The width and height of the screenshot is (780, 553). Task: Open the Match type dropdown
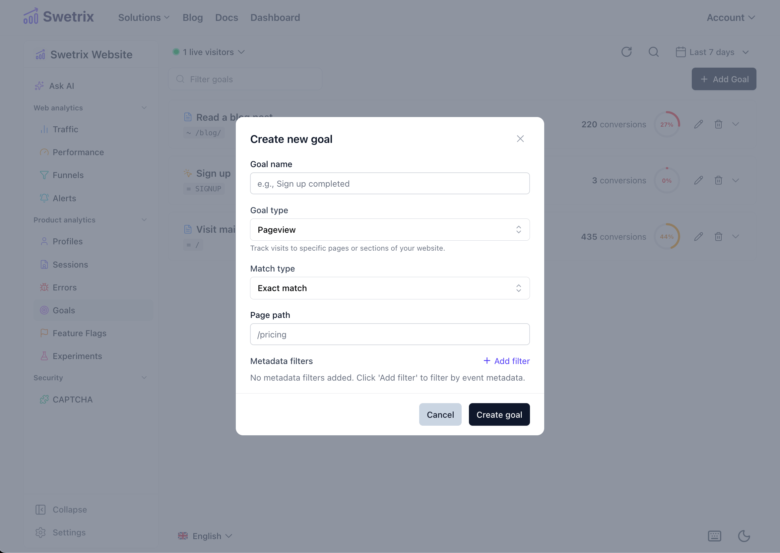(x=390, y=288)
